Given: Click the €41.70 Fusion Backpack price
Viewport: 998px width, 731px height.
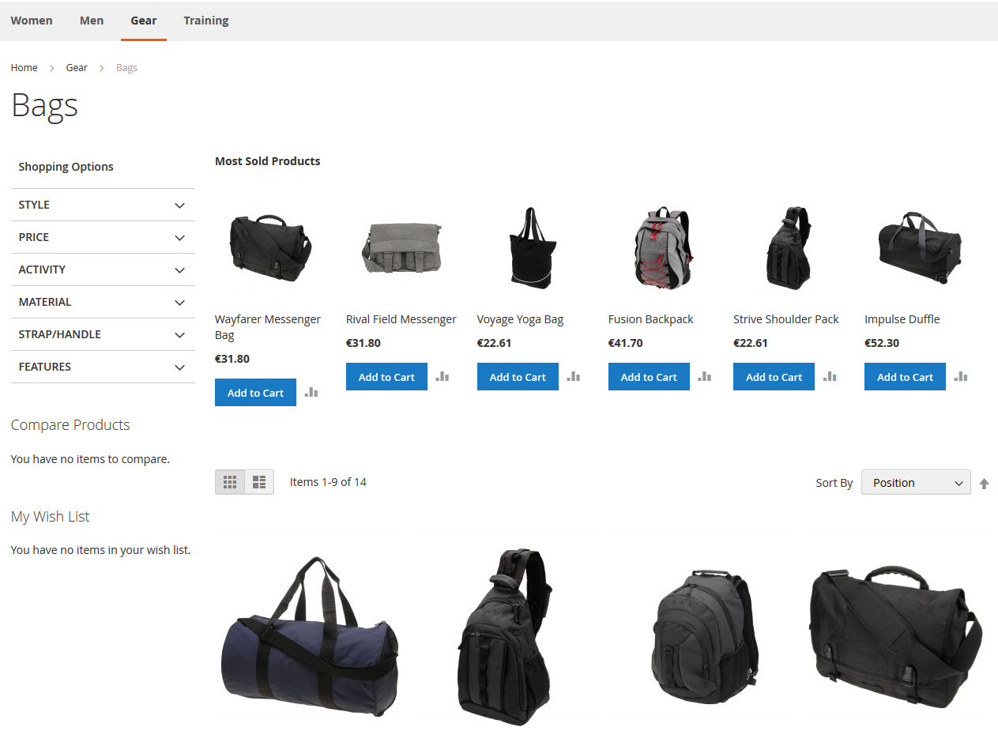Looking at the screenshot, I should [x=626, y=343].
